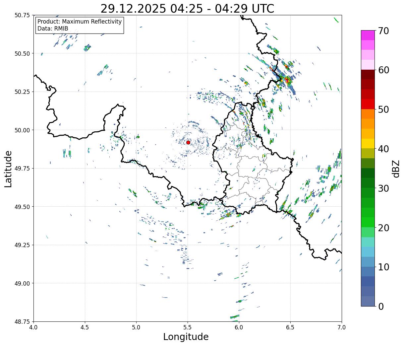Click the longitude tick label 5.5
This screenshot has height=345, width=404.
[x=188, y=327]
